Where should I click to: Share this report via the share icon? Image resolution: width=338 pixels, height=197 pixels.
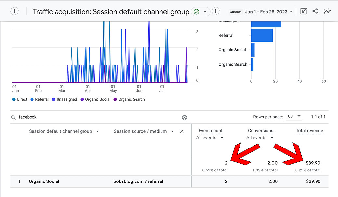pyautogui.click(x=315, y=11)
